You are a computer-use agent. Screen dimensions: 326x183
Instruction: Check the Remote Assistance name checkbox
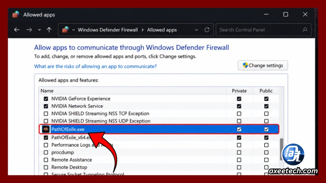pos(46,160)
